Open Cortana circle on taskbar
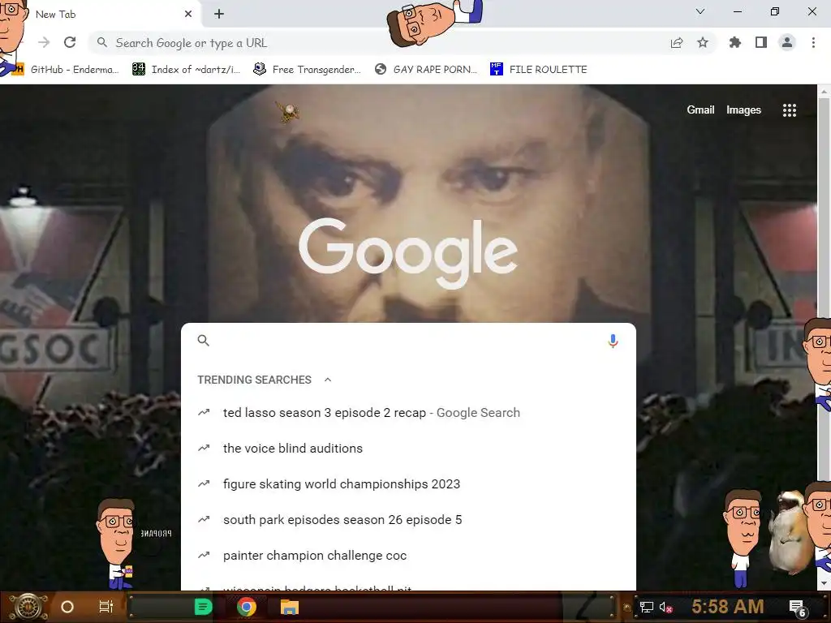This screenshot has height=623, width=831. [67, 607]
